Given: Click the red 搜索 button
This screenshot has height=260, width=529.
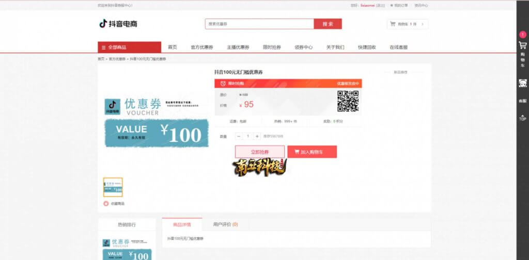Looking at the screenshot, I should [328, 24].
